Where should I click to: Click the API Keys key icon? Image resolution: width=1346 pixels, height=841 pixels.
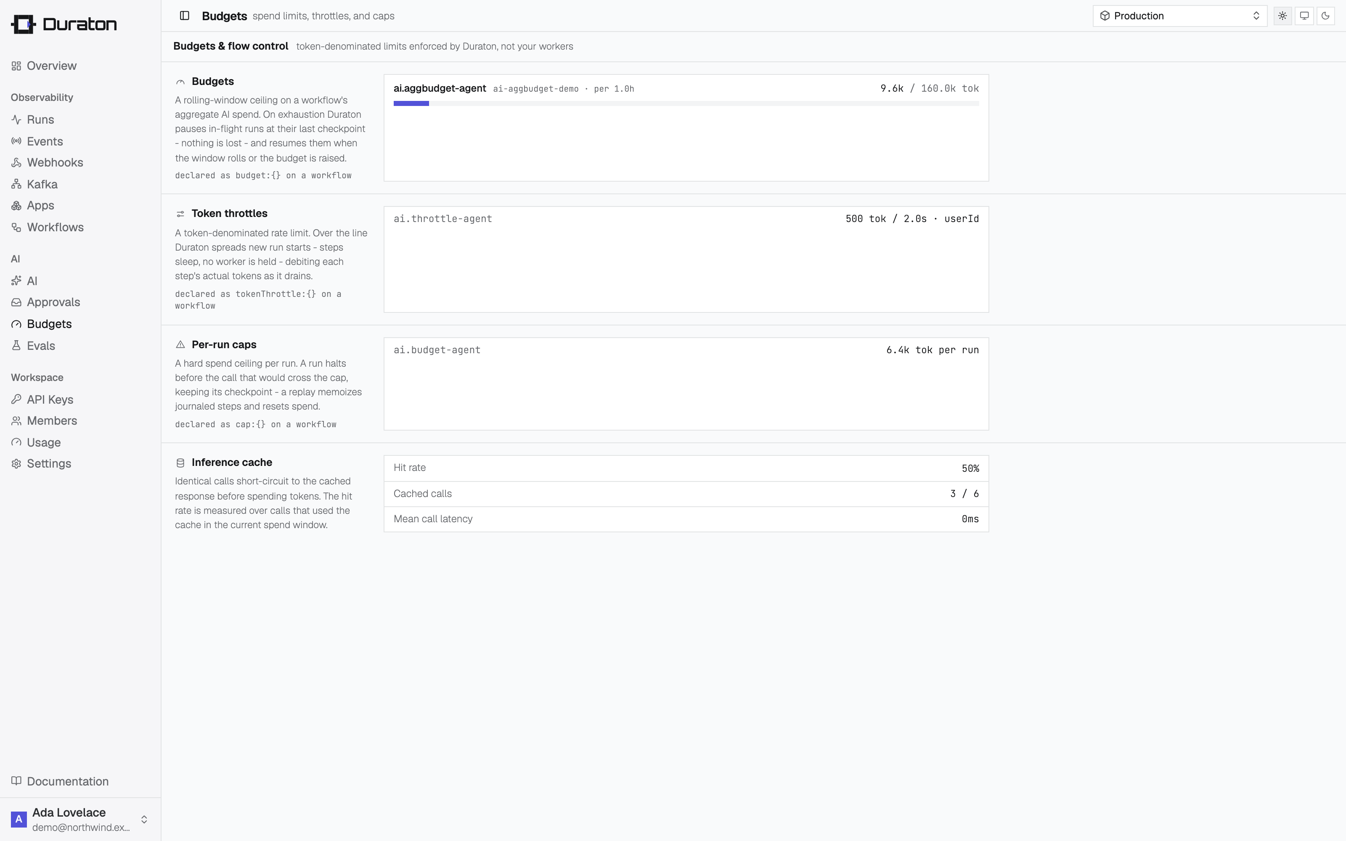16,399
